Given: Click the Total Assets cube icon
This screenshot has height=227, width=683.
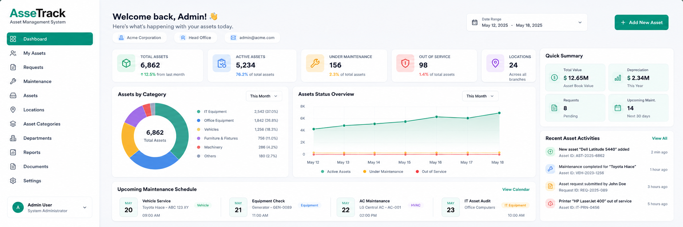Looking at the screenshot, I should click(126, 63).
